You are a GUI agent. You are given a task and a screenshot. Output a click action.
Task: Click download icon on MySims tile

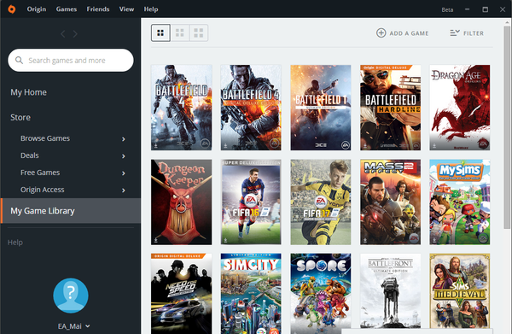(x=434, y=240)
